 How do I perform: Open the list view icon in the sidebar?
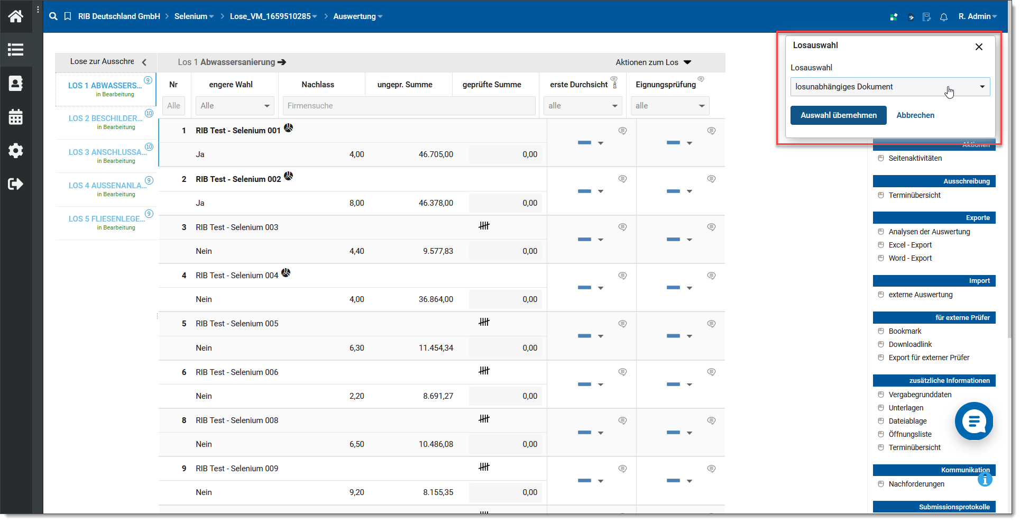(x=15, y=50)
